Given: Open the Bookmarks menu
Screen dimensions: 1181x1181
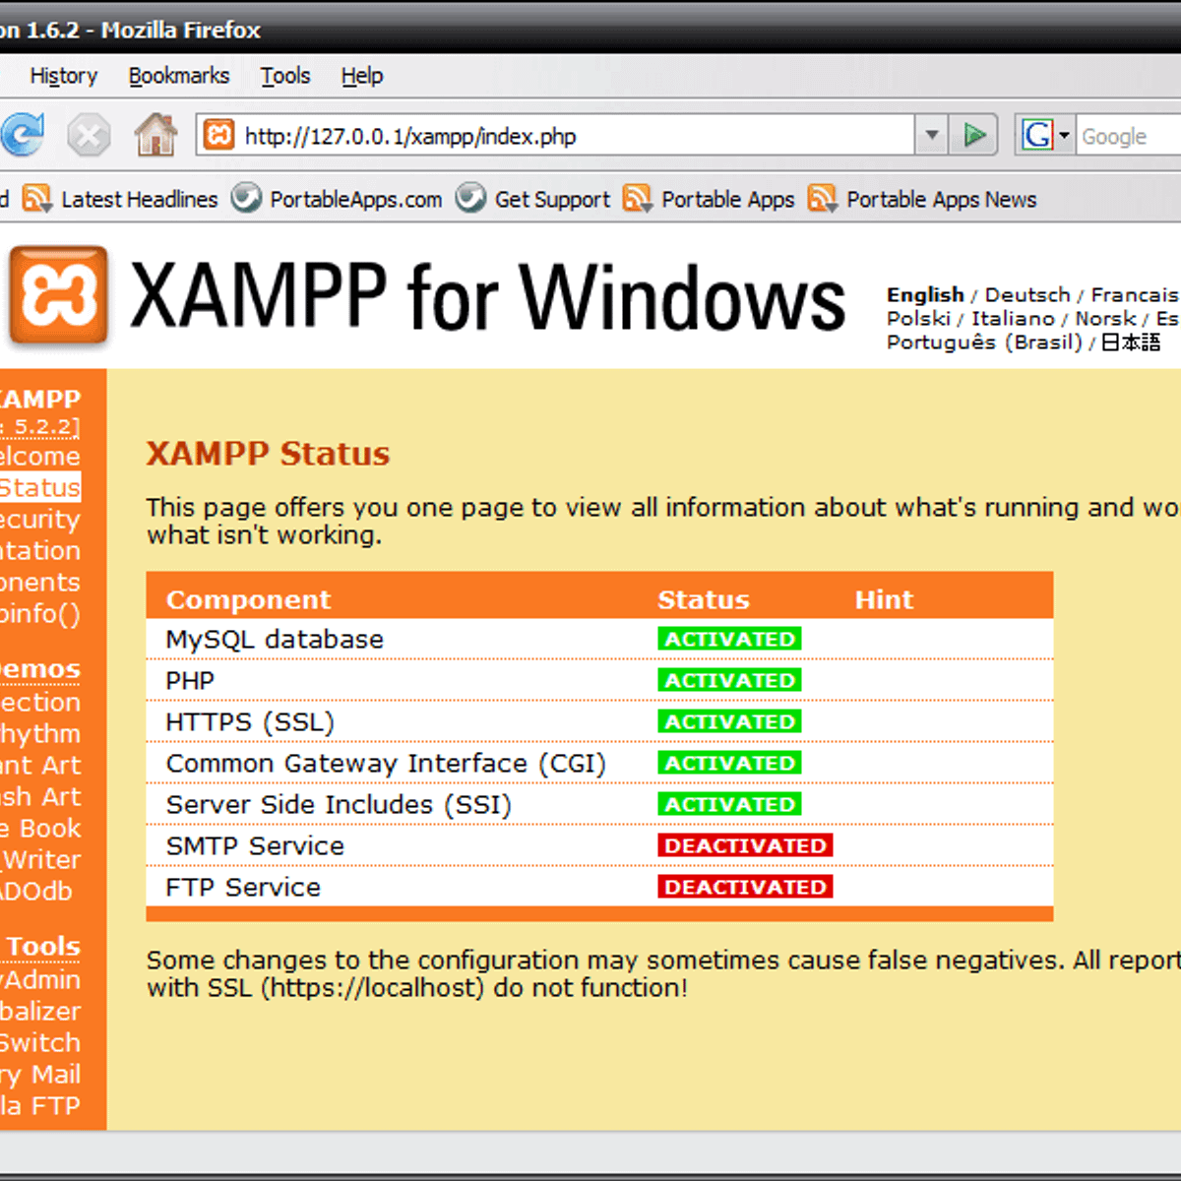Looking at the screenshot, I should (x=179, y=76).
